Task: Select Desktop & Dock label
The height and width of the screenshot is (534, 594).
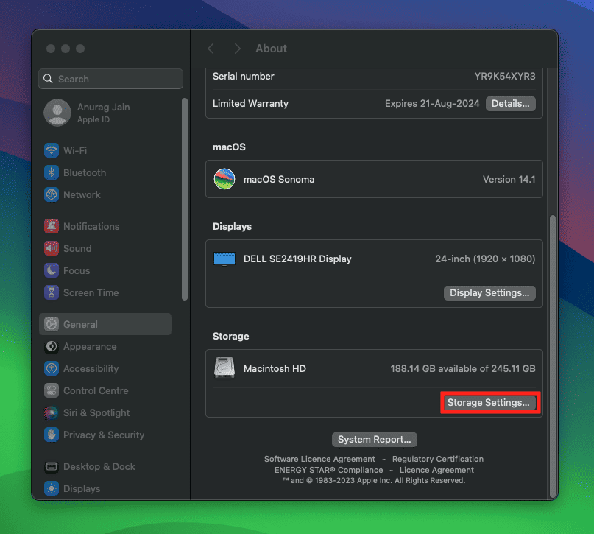Action: pos(99,466)
